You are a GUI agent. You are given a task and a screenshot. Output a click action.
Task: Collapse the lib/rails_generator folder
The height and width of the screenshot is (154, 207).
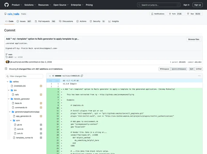pos(9,99)
